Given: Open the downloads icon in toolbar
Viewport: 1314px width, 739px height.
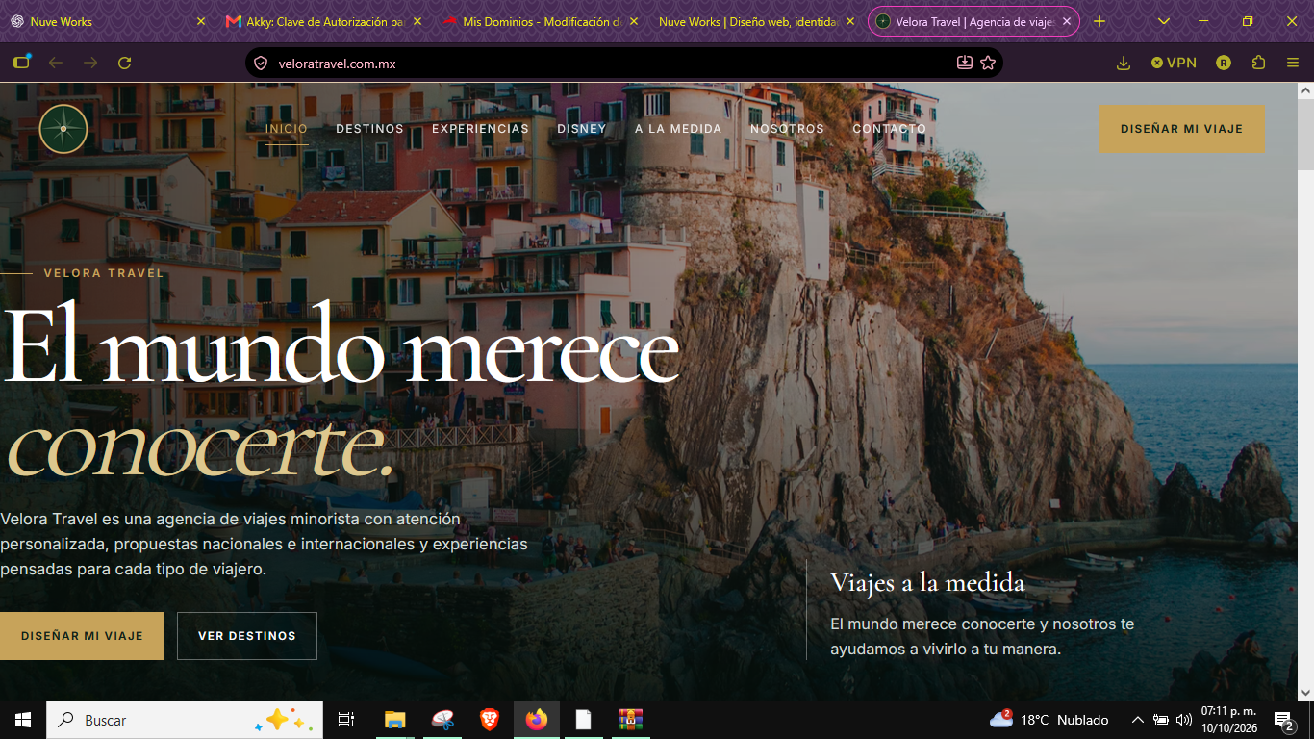Looking at the screenshot, I should tap(1123, 63).
